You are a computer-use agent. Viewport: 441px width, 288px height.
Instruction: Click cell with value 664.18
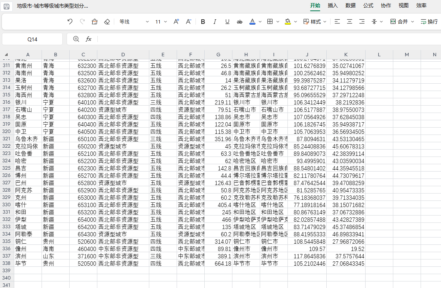click(x=219, y=263)
